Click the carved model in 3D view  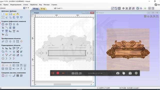(128, 50)
